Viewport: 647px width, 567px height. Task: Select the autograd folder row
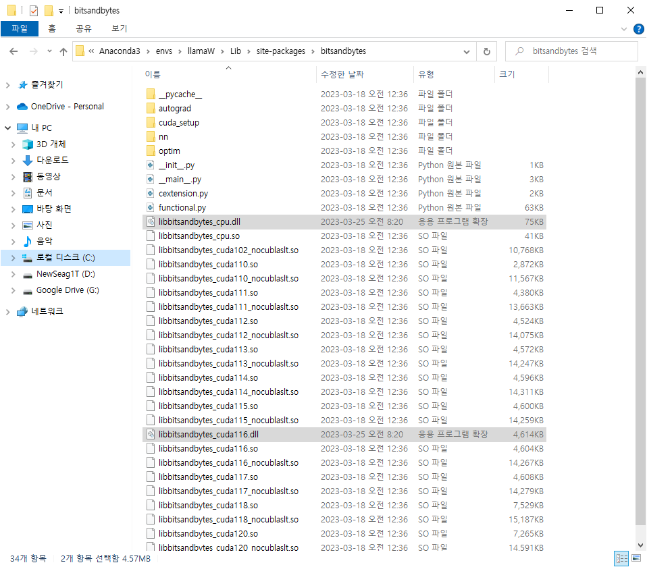click(x=344, y=109)
